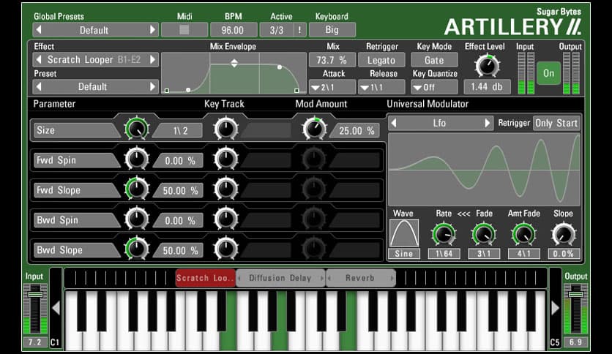This screenshot has height=354, width=612.
Task: Shift keyboard range right with C5 arrow
Action: [x=555, y=308]
